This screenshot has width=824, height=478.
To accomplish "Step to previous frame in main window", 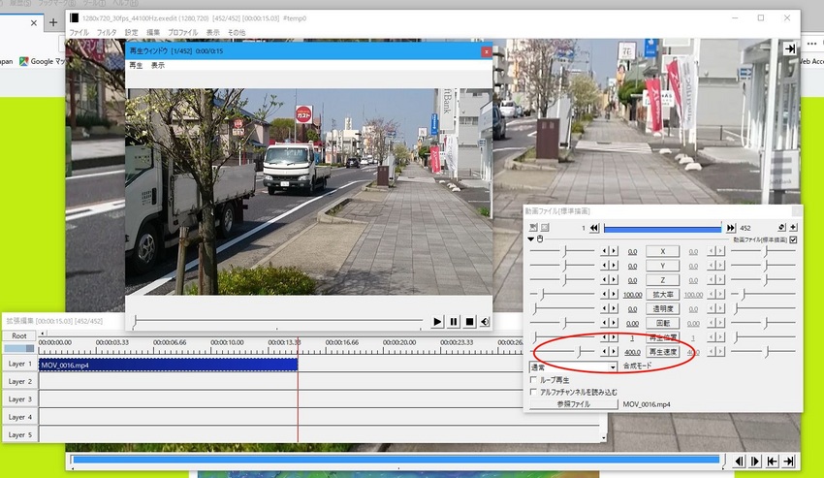I will tap(740, 462).
